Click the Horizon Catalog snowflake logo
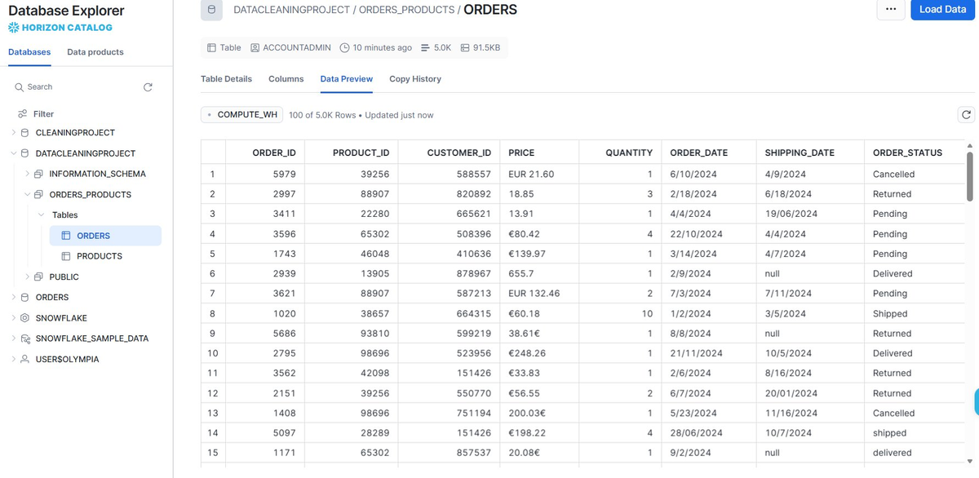The height and width of the screenshot is (478, 979). click(13, 28)
